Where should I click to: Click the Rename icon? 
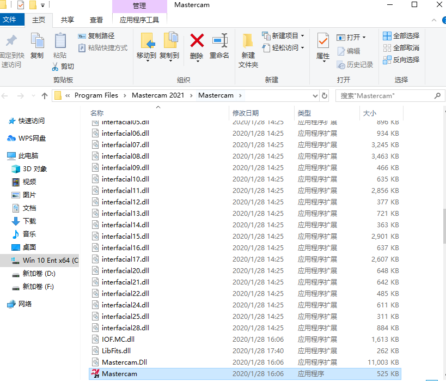tap(220, 40)
